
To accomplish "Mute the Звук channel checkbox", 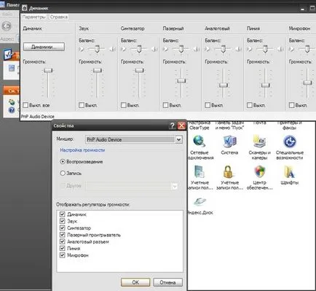I will tap(82, 105).
